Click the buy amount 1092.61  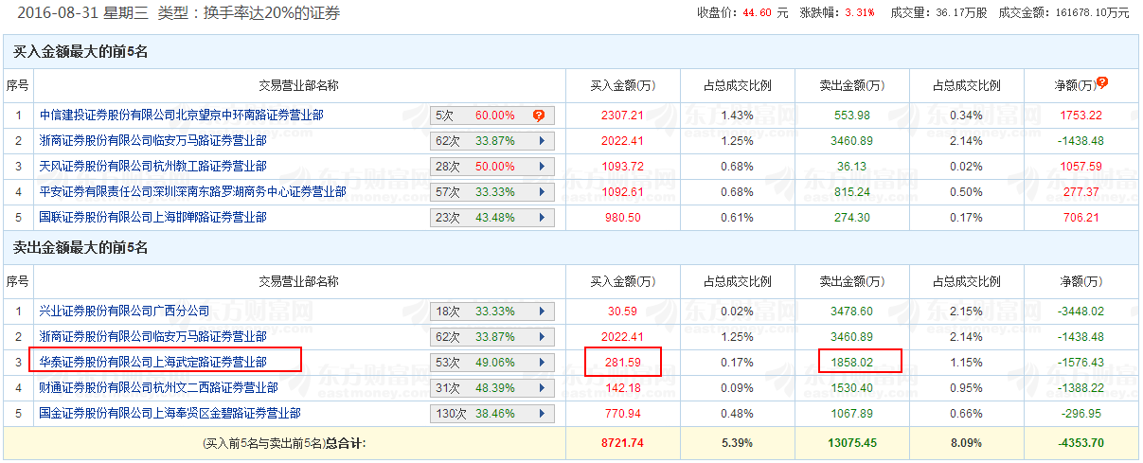(622, 192)
